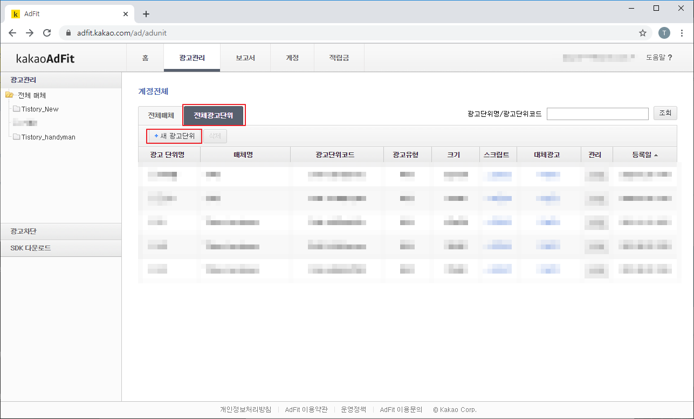Open SDK 다운로드 sidebar section
Screen dimensions: 694x419
point(61,248)
